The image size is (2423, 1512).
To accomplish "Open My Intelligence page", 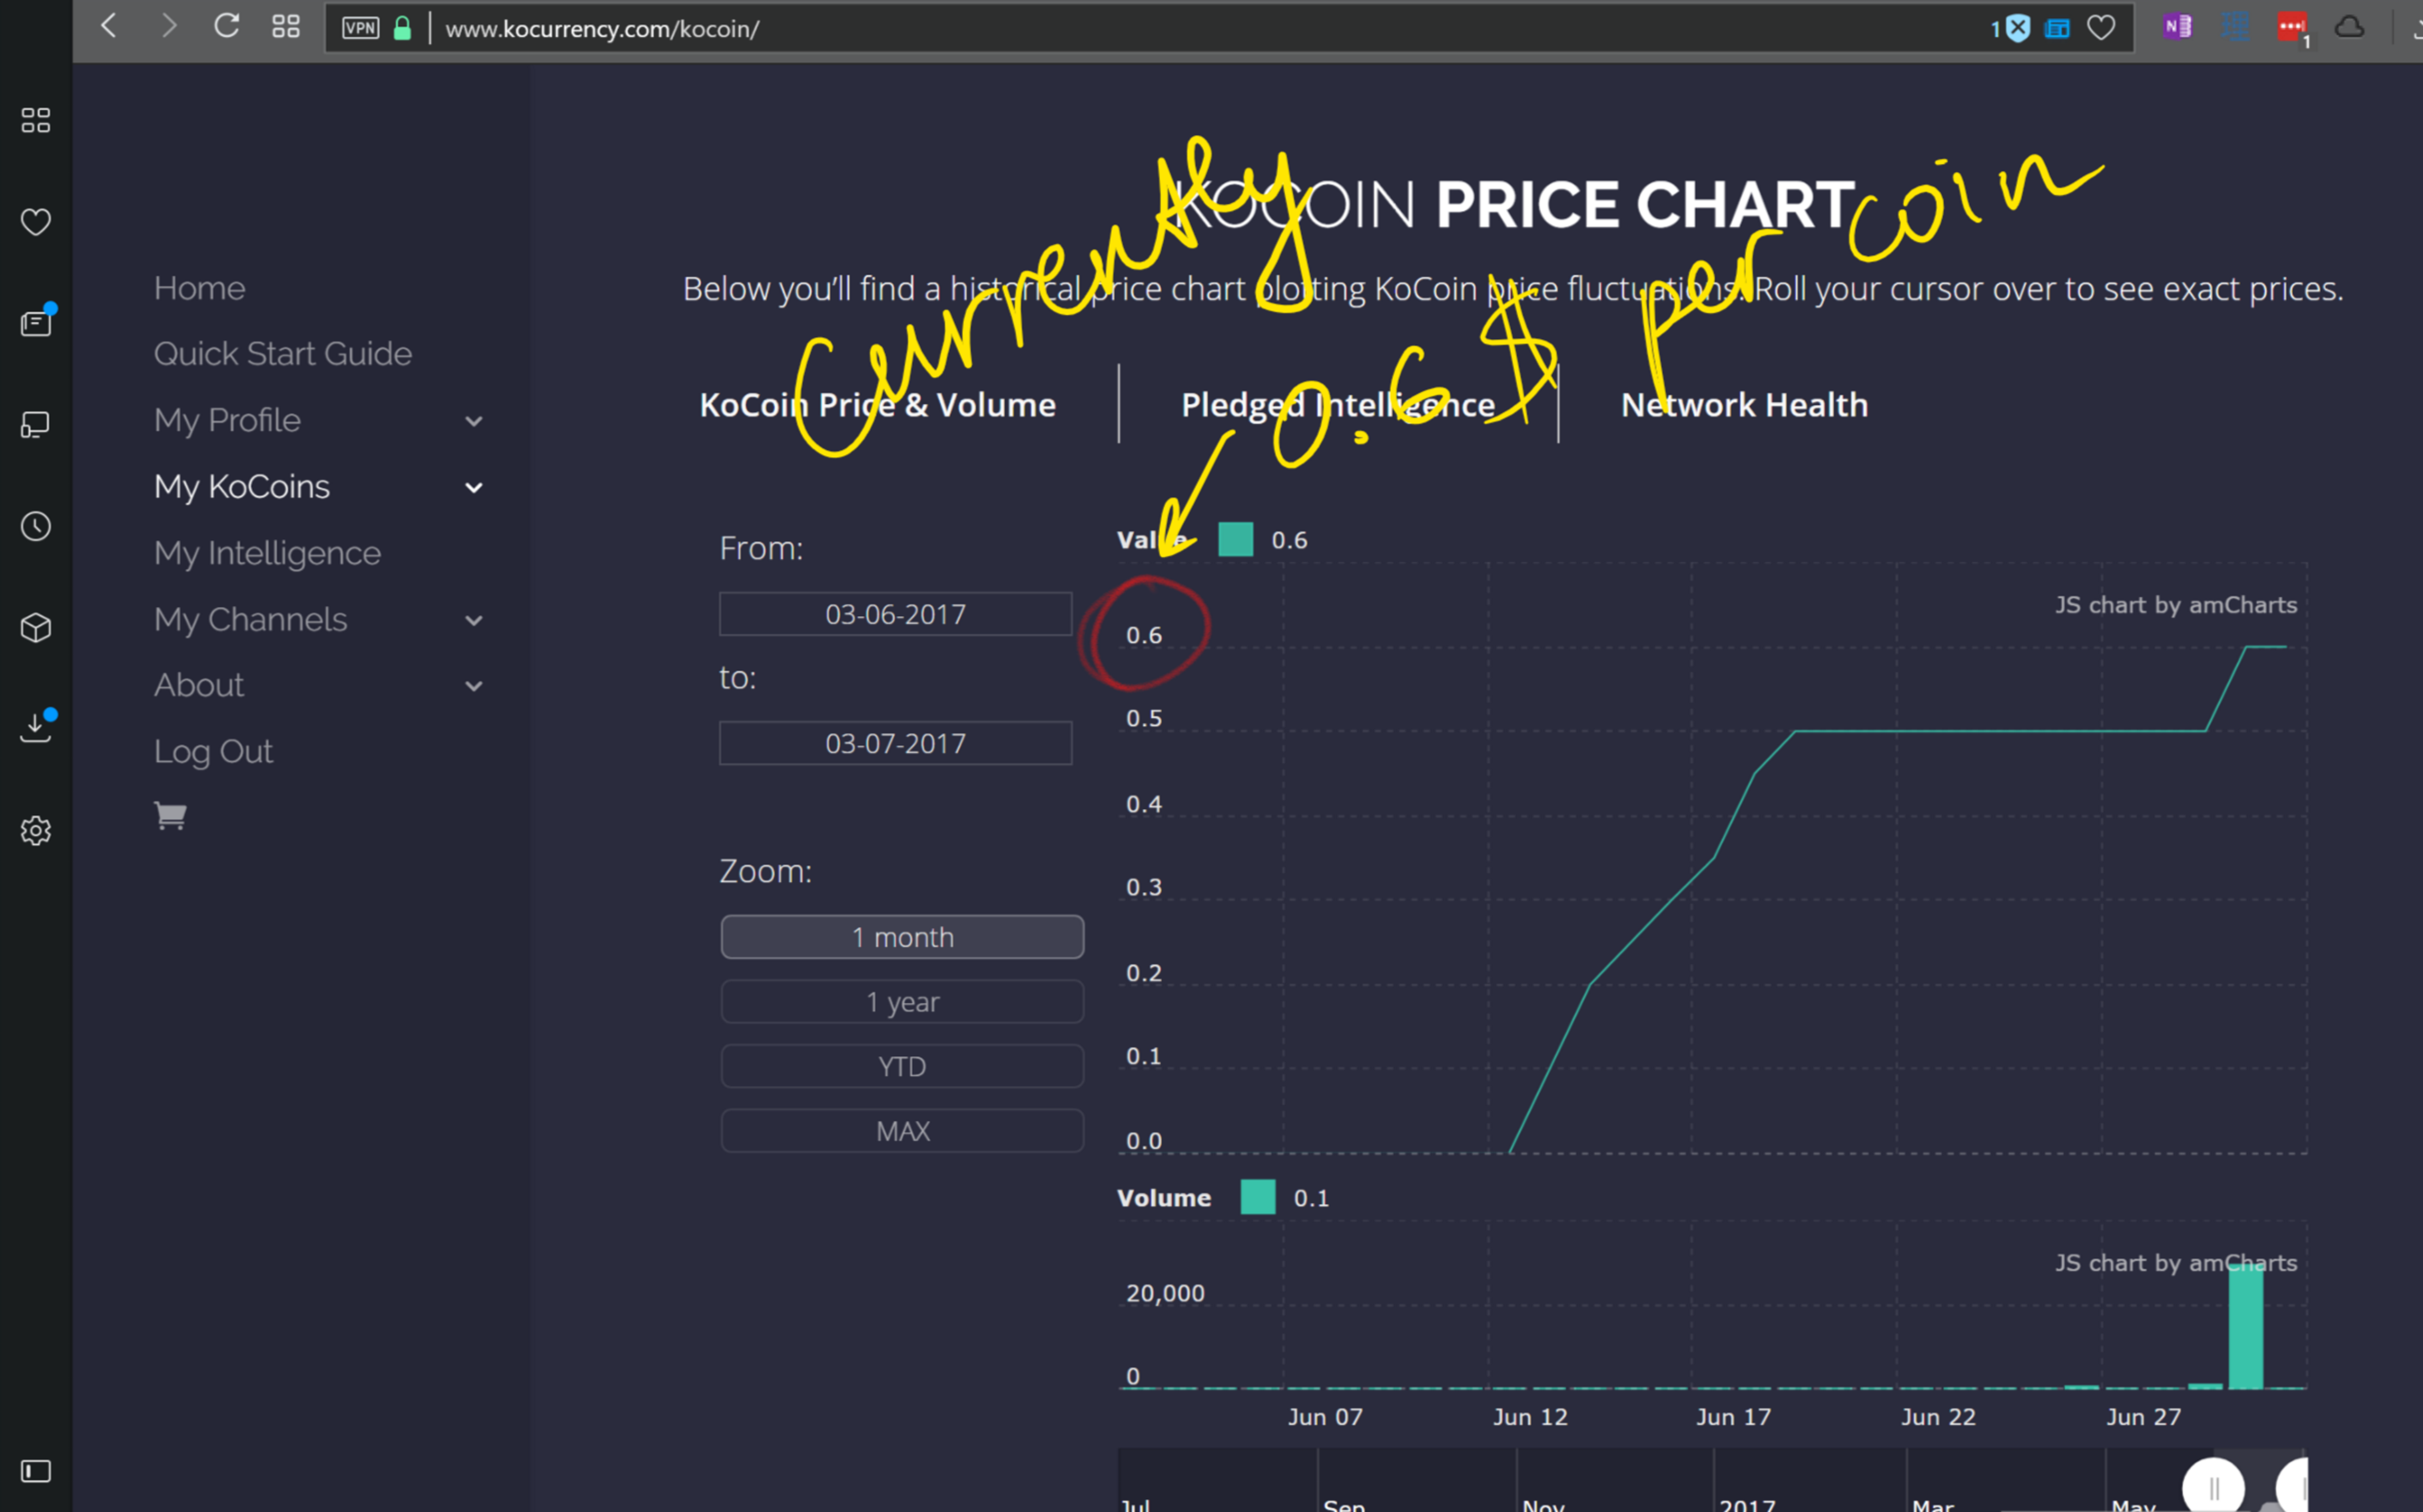I will coord(267,553).
